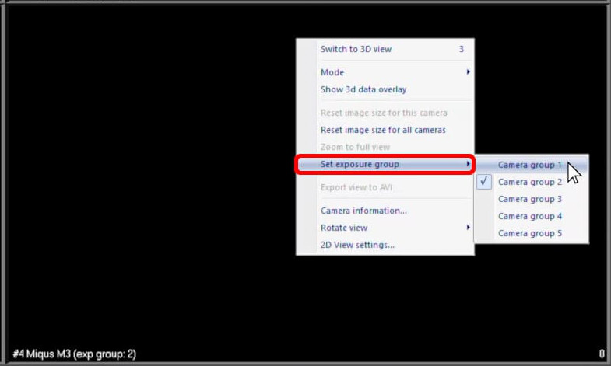Image resolution: width=611 pixels, height=366 pixels.
Task: Click the marker count 0 in corner
Action: point(602,354)
